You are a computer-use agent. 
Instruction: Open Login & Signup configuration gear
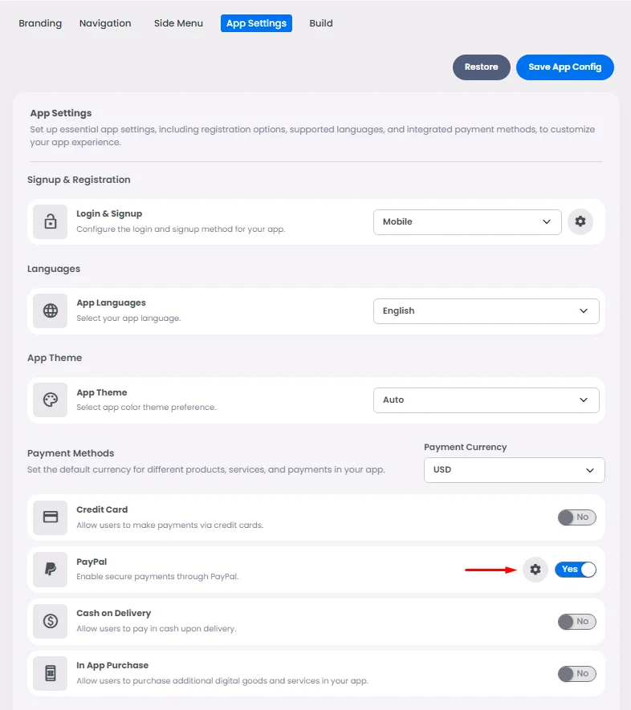pyautogui.click(x=580, y=221)
